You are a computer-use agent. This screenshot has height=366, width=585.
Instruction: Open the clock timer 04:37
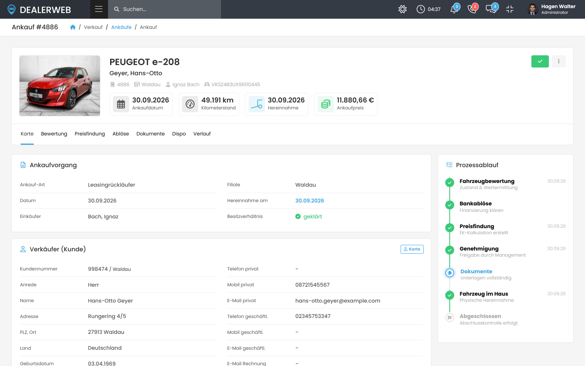click(429, 9)
